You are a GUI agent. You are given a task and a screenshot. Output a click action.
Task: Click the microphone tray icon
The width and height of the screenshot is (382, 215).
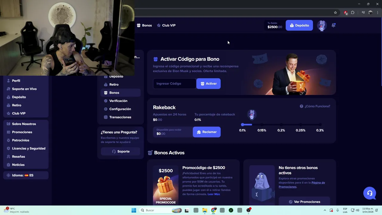(338, 210)
